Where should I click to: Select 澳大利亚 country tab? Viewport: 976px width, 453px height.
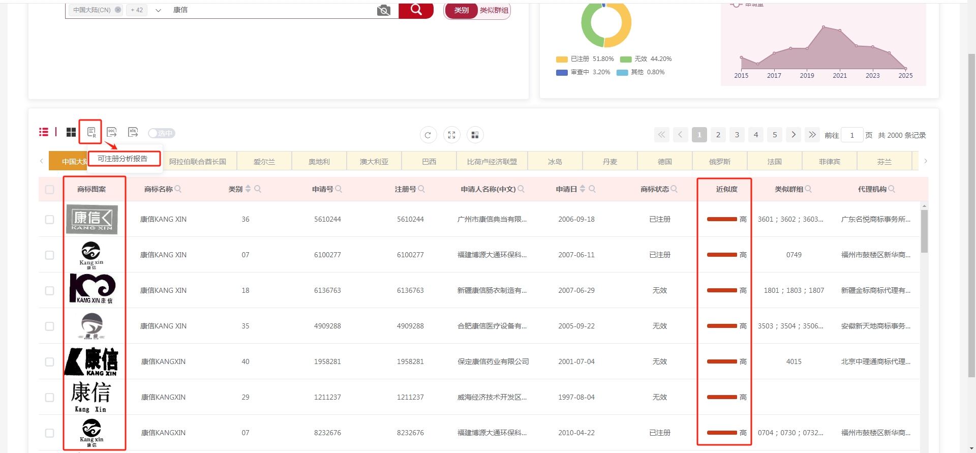point(374,161)
